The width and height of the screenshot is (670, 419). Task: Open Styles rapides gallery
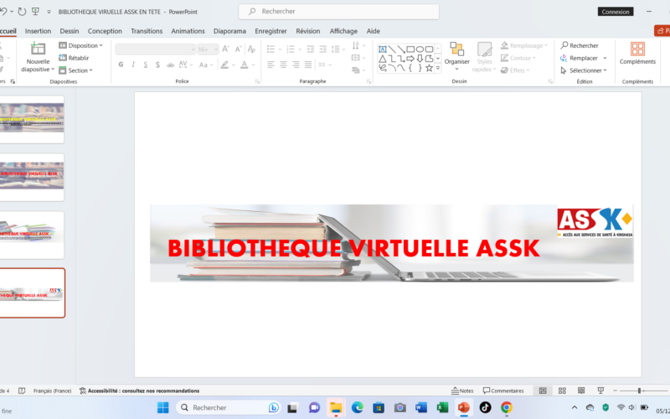[x=484, y=57]
